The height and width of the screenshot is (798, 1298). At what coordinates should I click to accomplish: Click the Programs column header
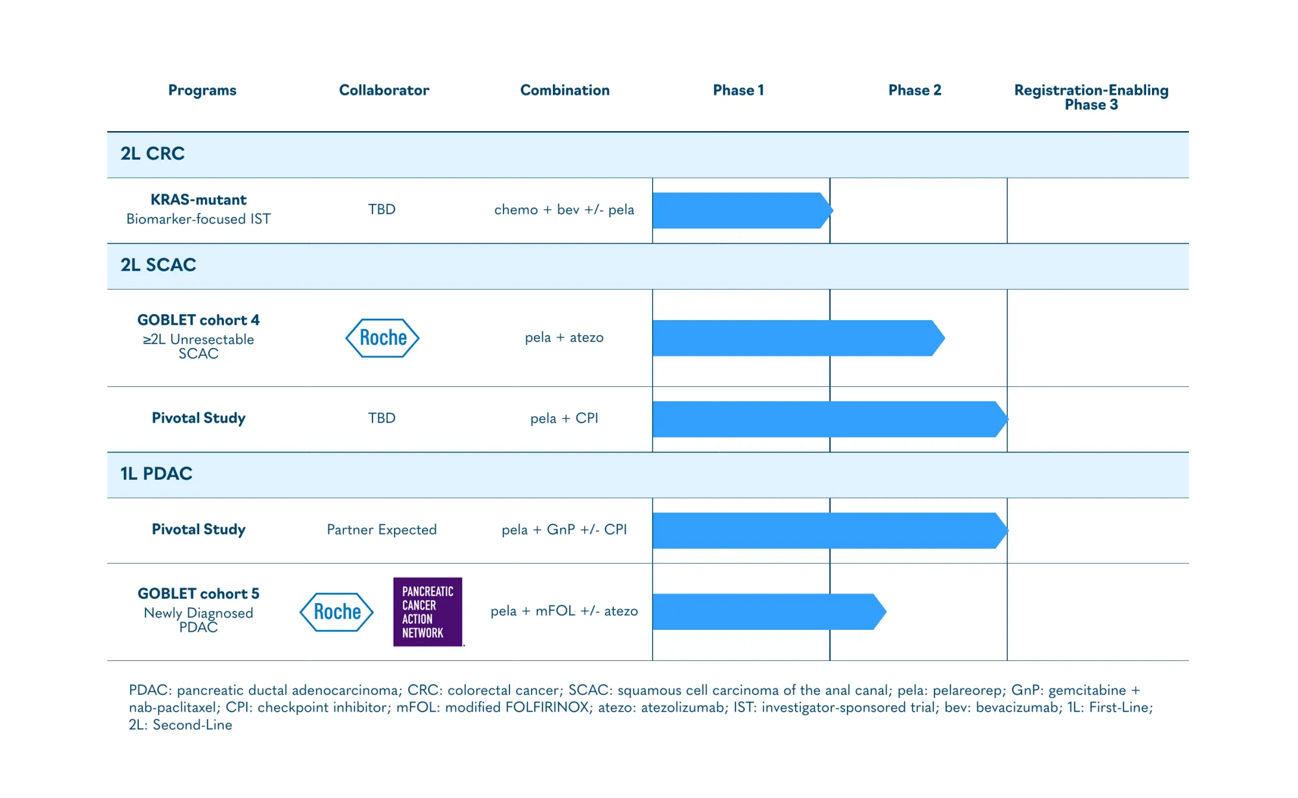pyautogui.click(x=202, y=90)
